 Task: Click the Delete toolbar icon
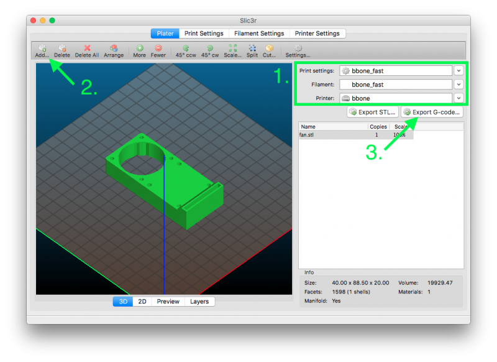[62, 48]
